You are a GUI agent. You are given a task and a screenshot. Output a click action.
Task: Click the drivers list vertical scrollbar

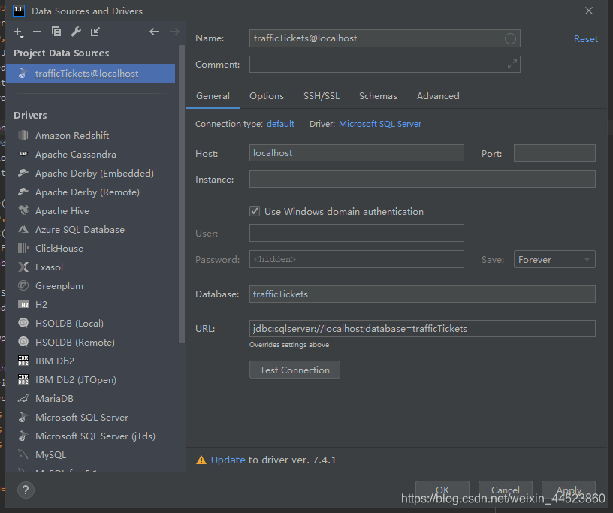tap(181, 195)
